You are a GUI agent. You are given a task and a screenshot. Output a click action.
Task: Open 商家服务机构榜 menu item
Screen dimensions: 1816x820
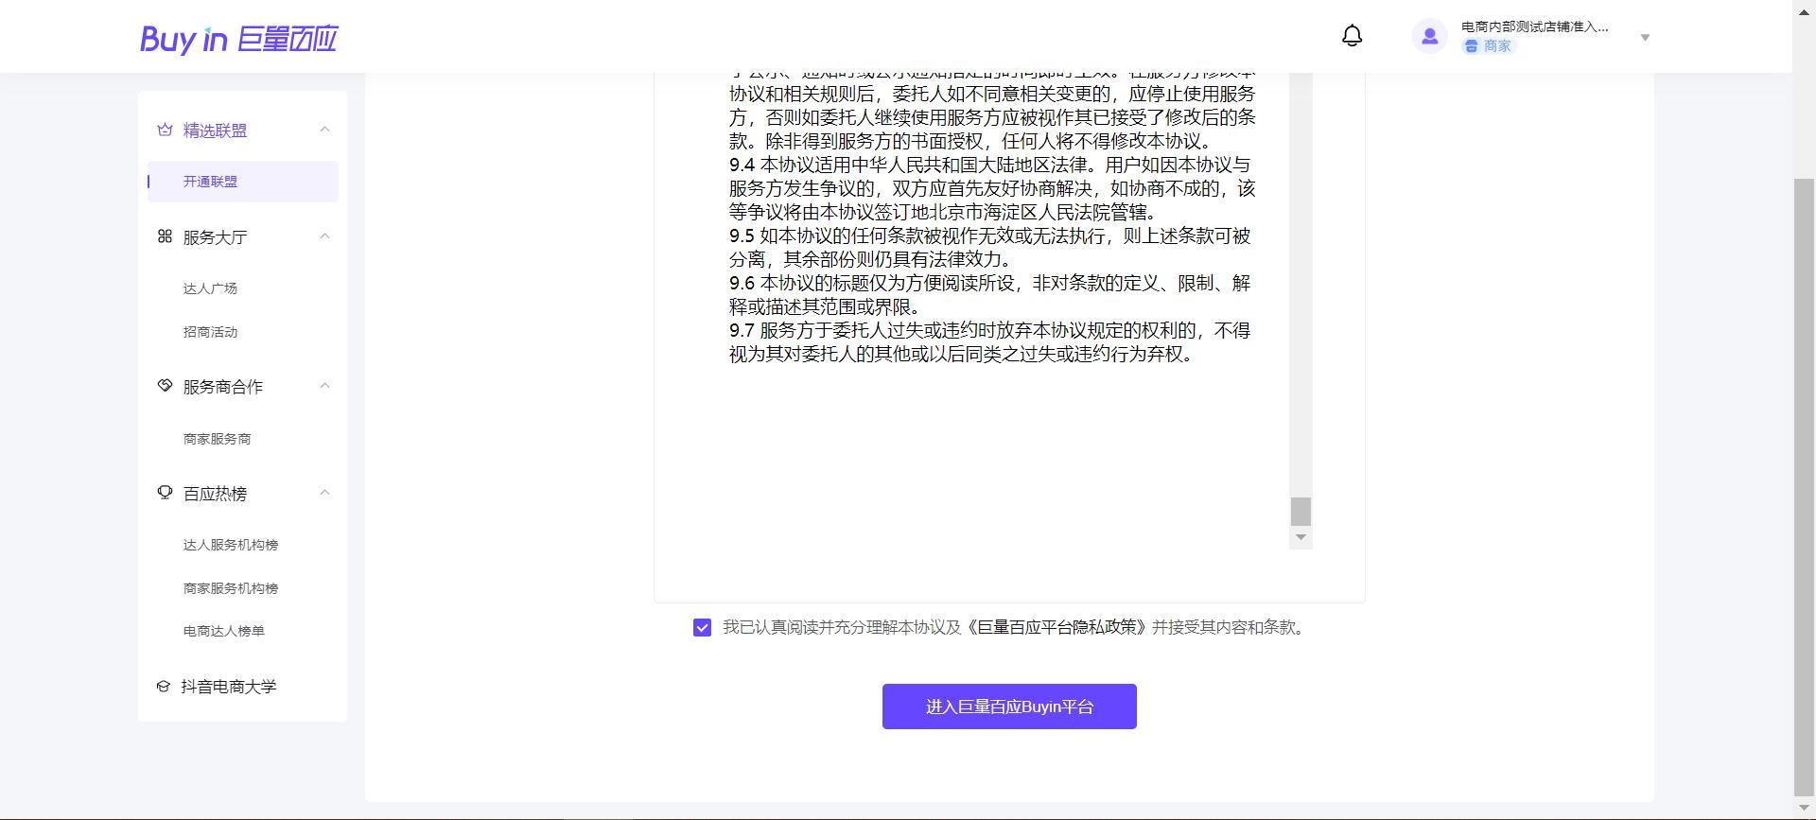pyautogui.click(x=230, y=588)
